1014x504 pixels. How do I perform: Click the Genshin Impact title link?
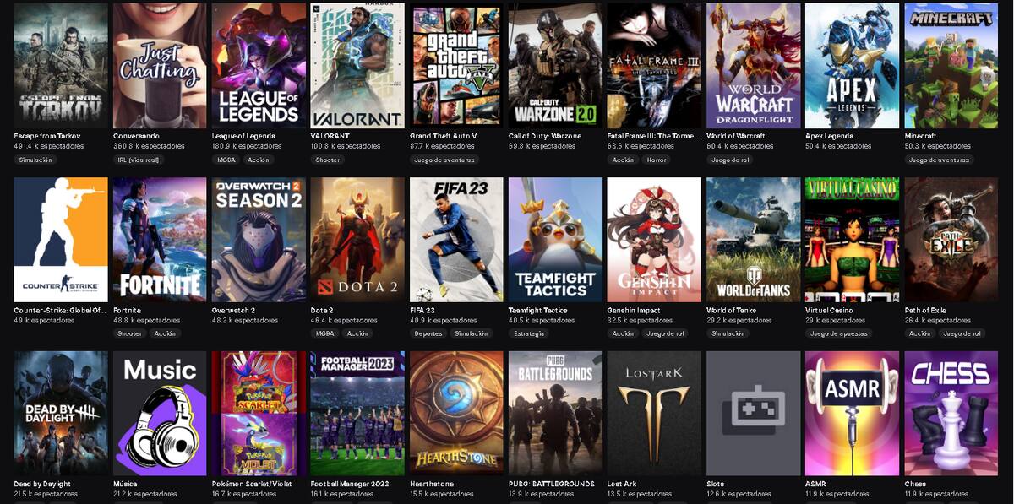tap(633, 310)
